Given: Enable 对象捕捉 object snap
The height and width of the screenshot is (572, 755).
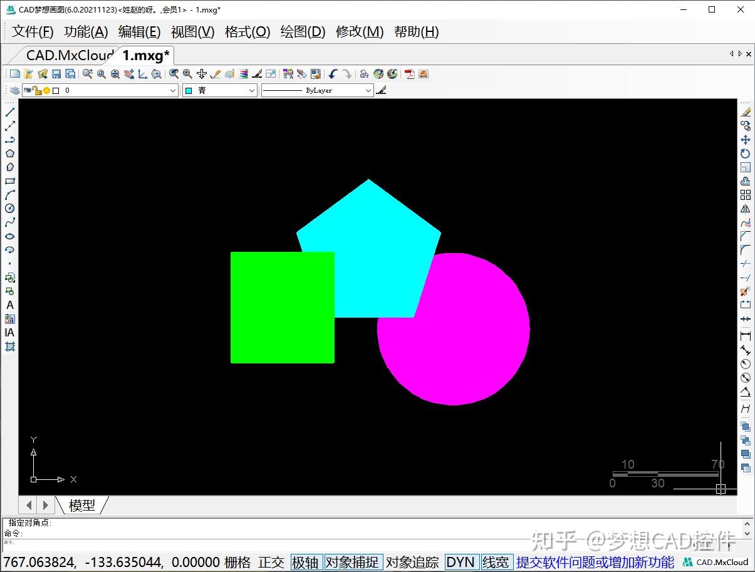Looking at the screenshot, I should [353, 562].
